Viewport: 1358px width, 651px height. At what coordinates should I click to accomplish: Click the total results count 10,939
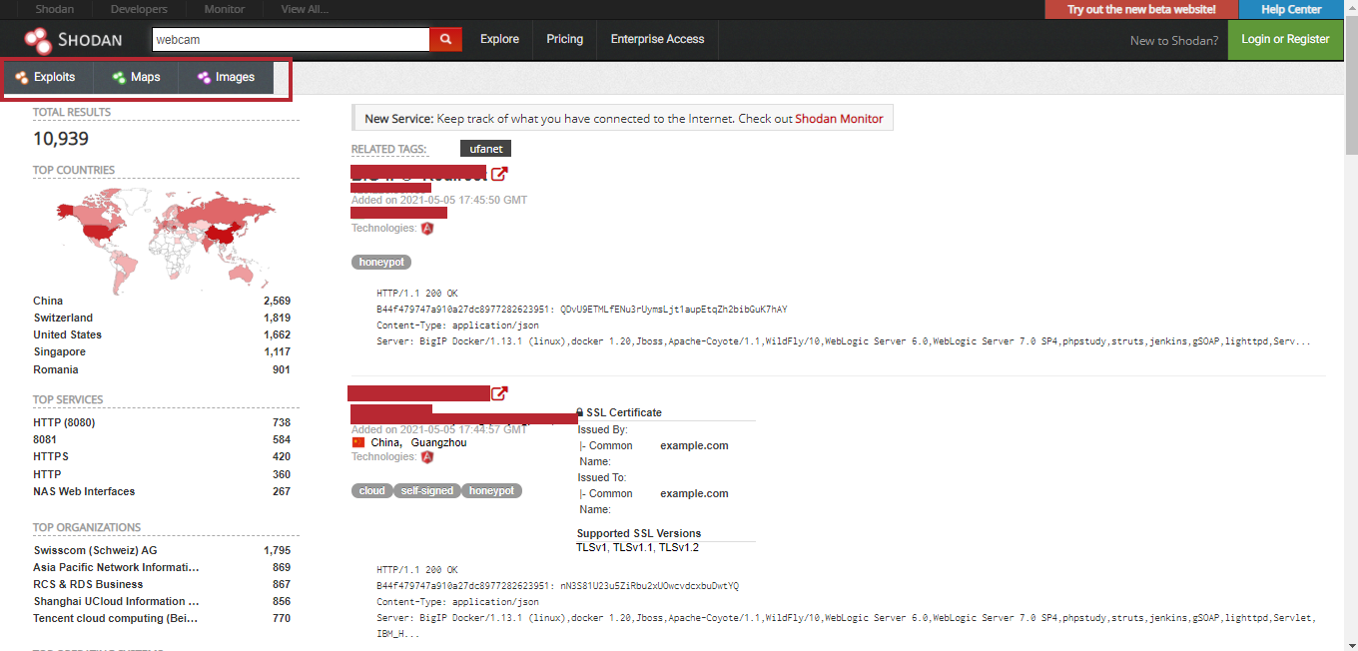pyautogui.click(x=61, y=139)
